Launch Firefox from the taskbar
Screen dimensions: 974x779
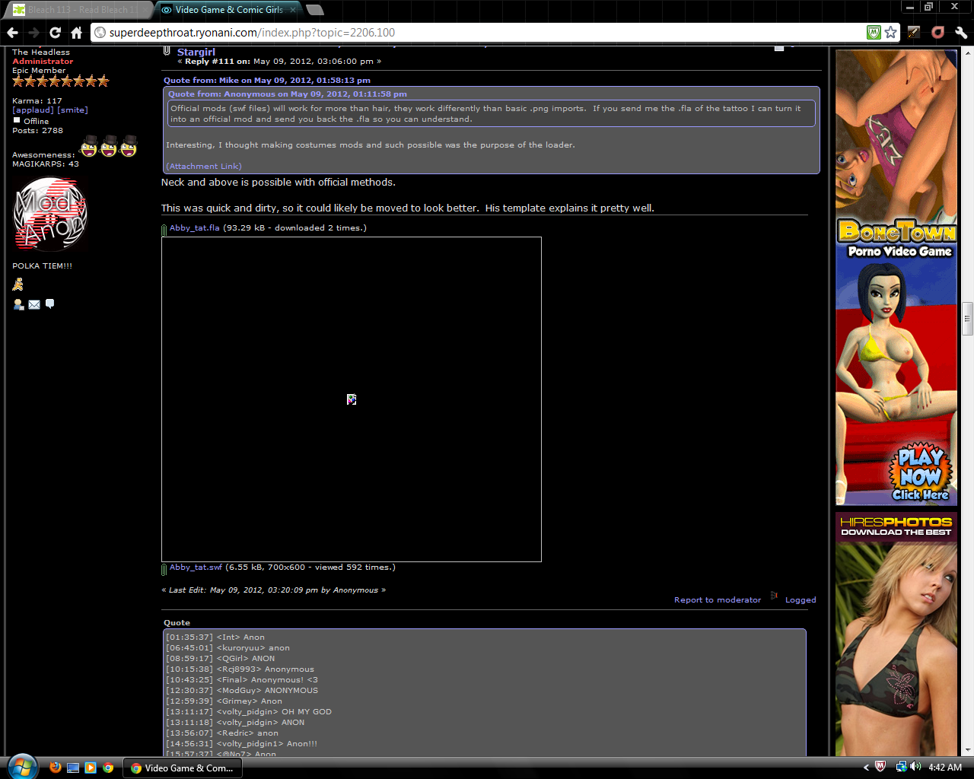pyautogui.click(x=56, y=768)
